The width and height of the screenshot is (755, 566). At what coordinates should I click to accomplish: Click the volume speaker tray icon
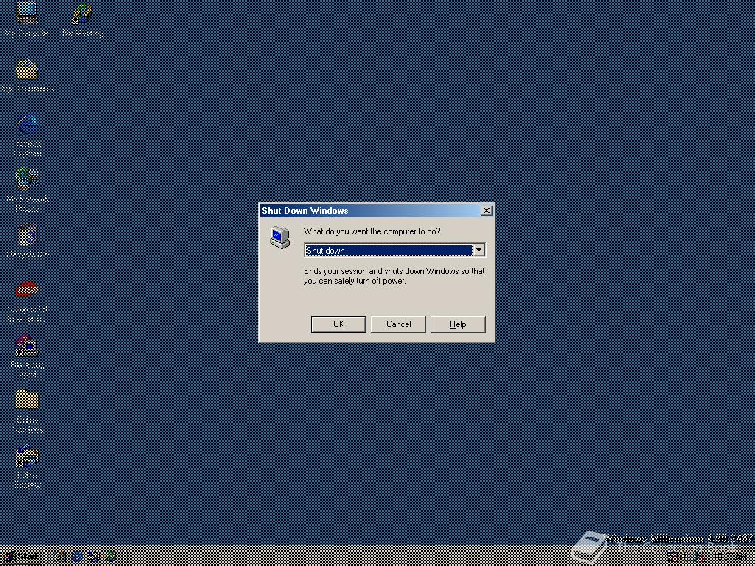(x=686, y=557)
